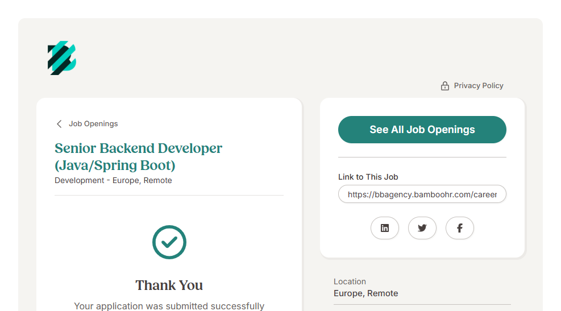Share this job on Facebook

(460, 228)
